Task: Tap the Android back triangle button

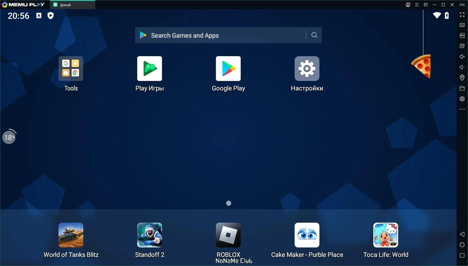Action: point(462,234)
